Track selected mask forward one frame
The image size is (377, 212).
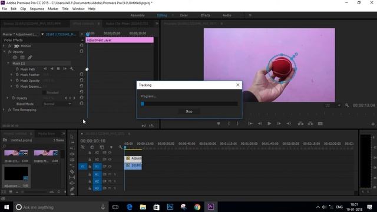(x=65, y=69)
